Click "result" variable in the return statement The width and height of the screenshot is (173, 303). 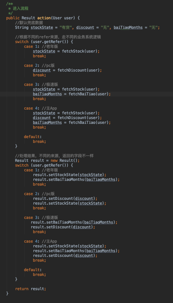(37, 289)
